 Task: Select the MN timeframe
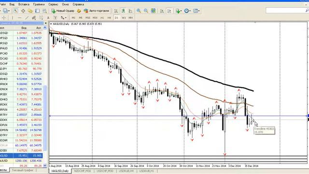pos(130,18)
